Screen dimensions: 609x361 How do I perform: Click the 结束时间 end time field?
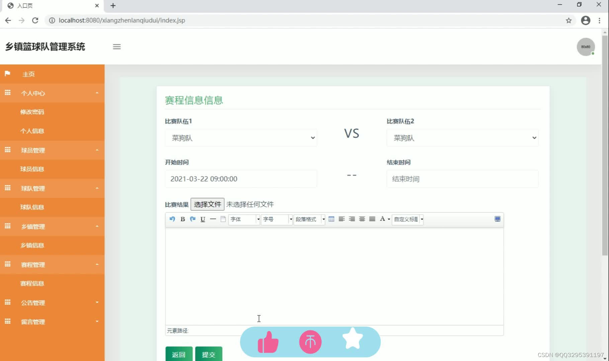tap(462, 179)
